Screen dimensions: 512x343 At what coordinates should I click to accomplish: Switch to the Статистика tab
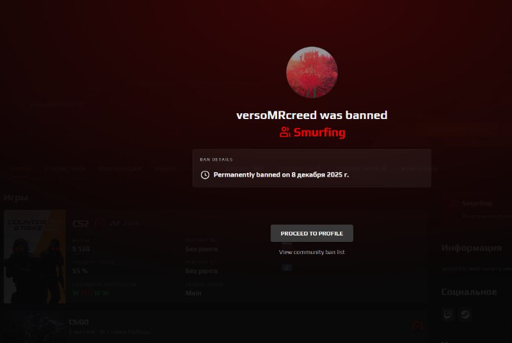(65, 169)
